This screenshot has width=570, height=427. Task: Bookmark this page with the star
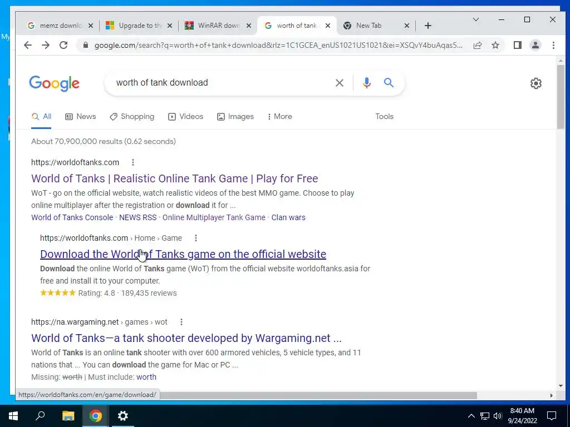(x=495, y=45)
